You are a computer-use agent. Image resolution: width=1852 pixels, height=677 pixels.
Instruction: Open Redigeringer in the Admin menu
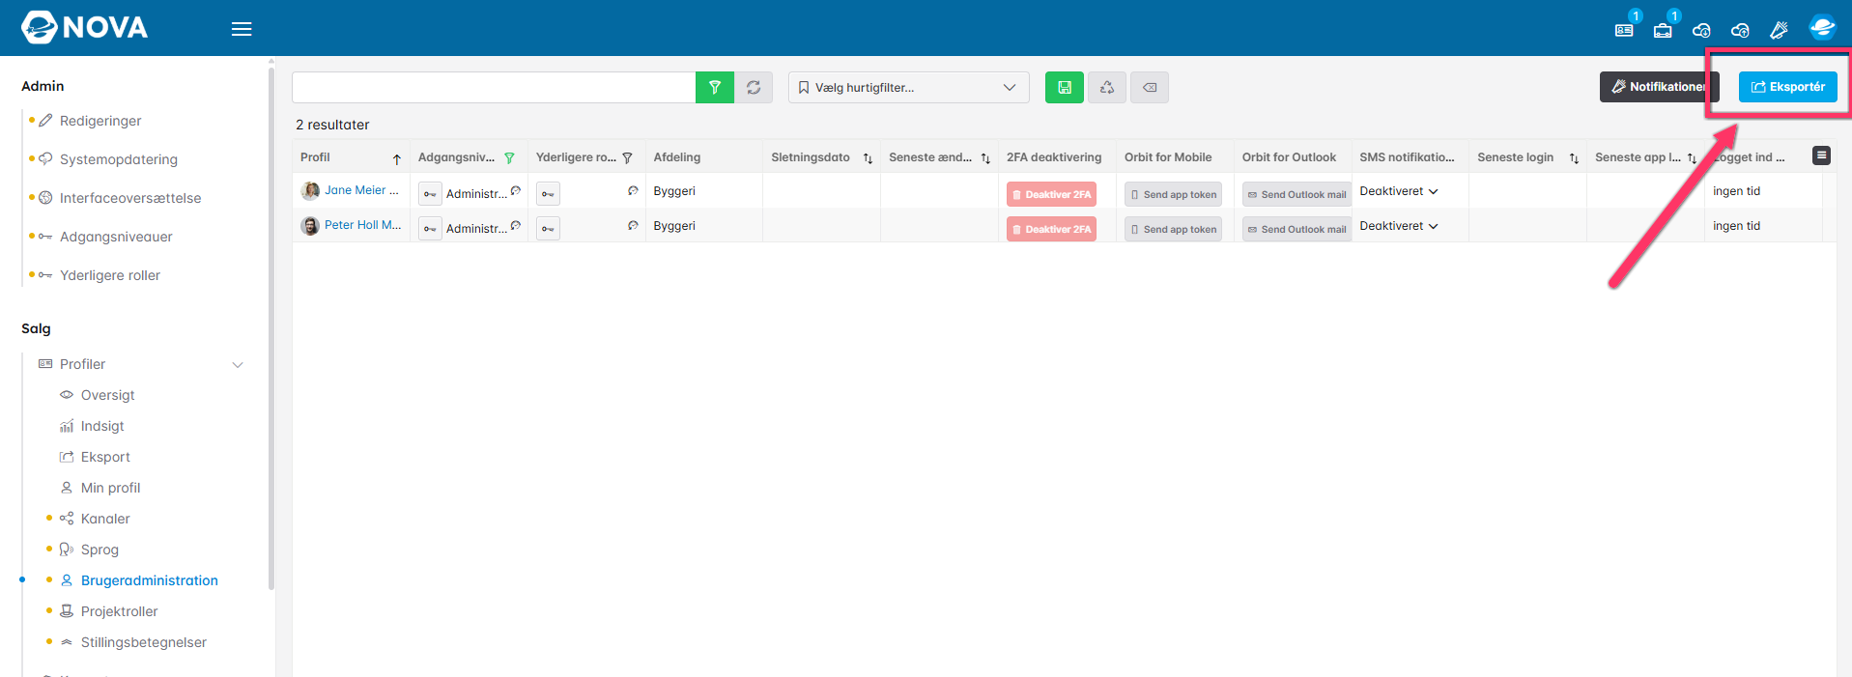100,121
